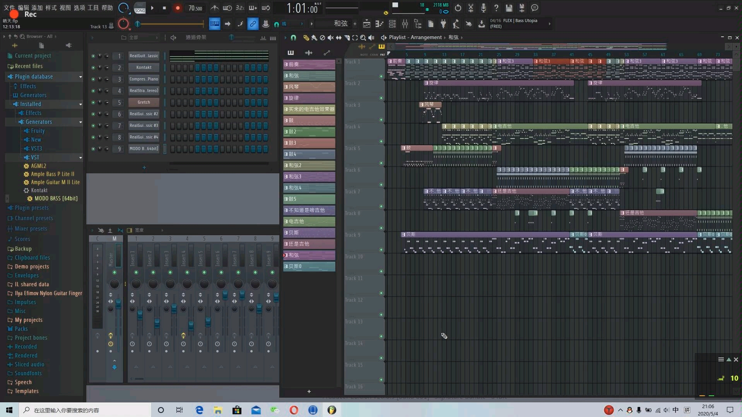Image resolution: width=742 pixels, height=417 pixels.
Task: Open the Channel Rack icon
Action: [392, 24]
